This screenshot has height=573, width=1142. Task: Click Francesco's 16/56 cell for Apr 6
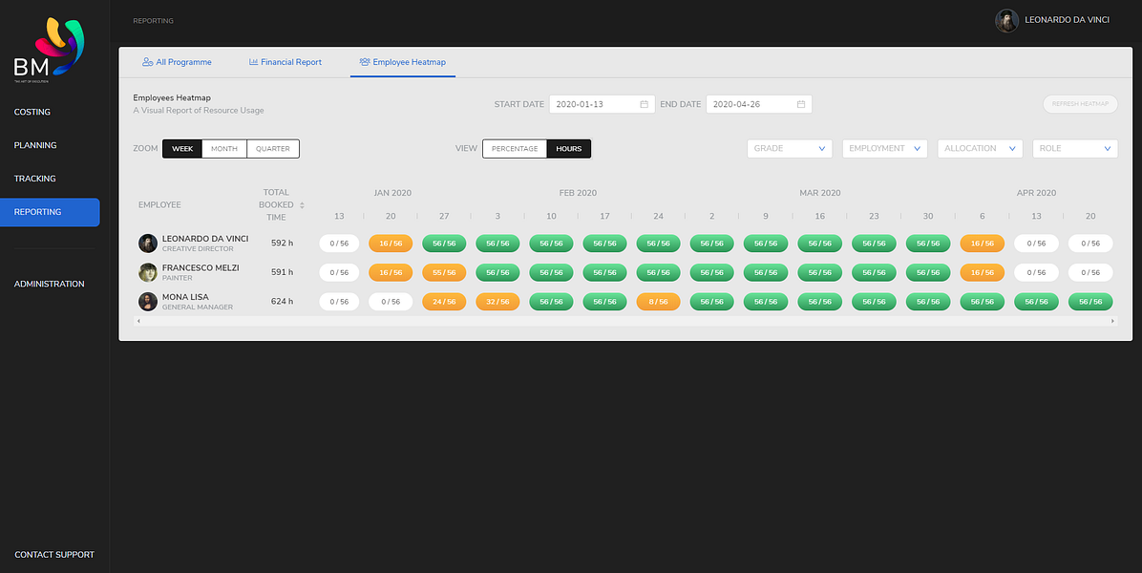983,273
